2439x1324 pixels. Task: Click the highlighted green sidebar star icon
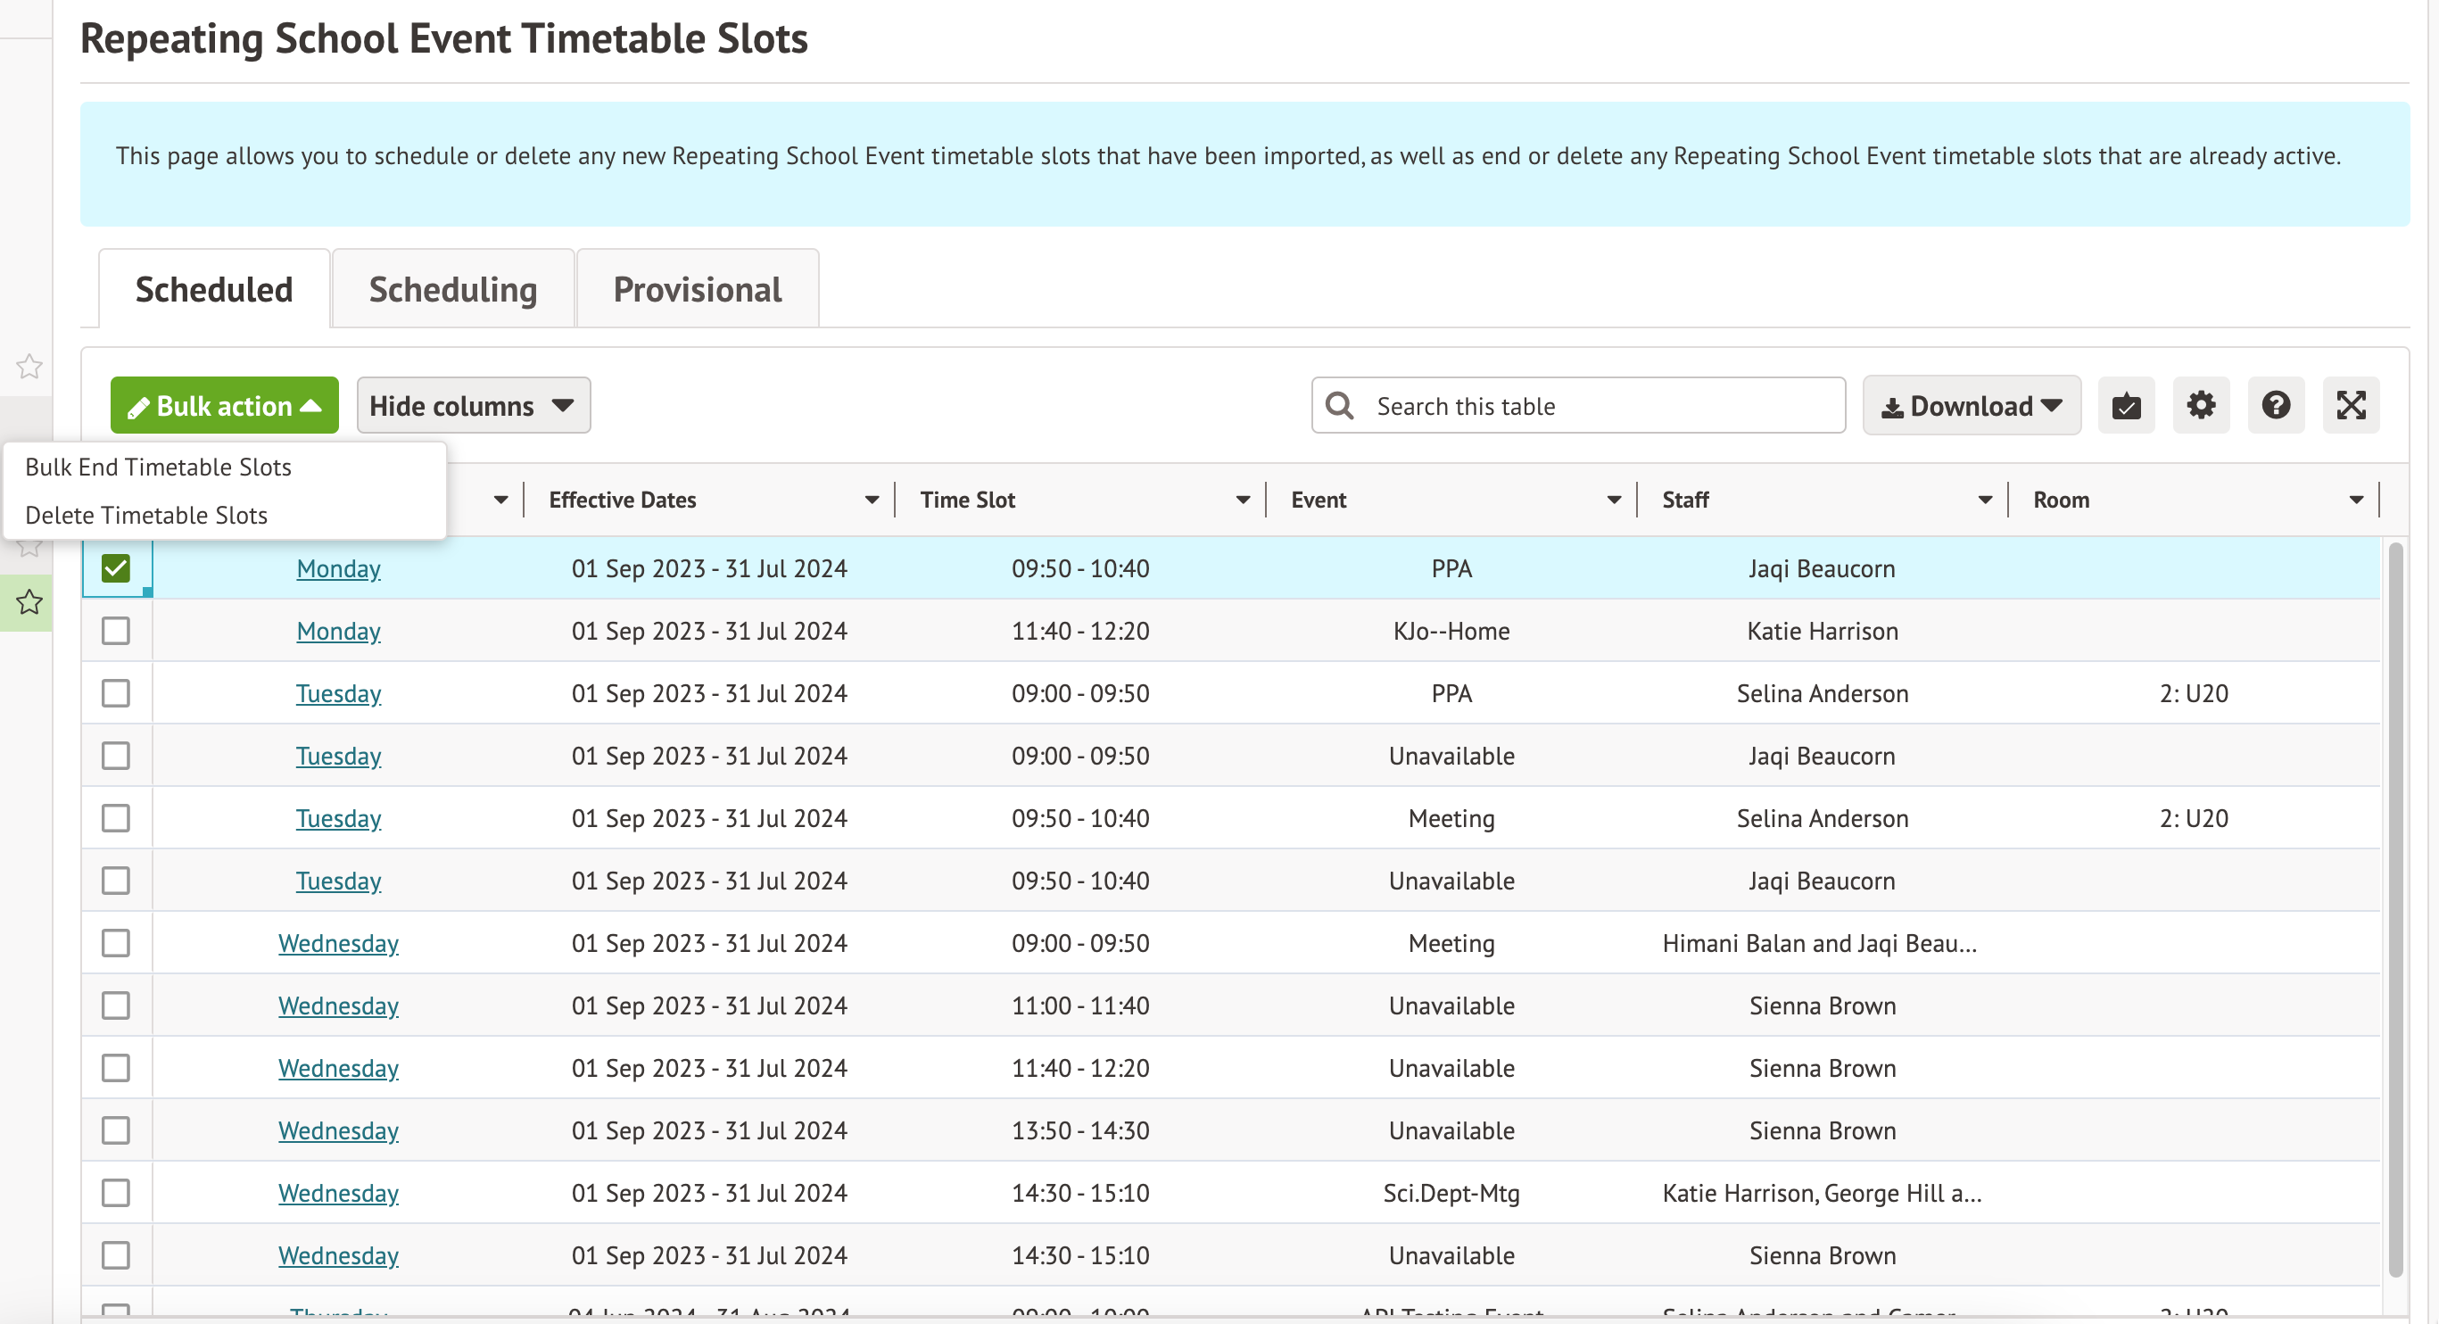[x=29, y=602]
